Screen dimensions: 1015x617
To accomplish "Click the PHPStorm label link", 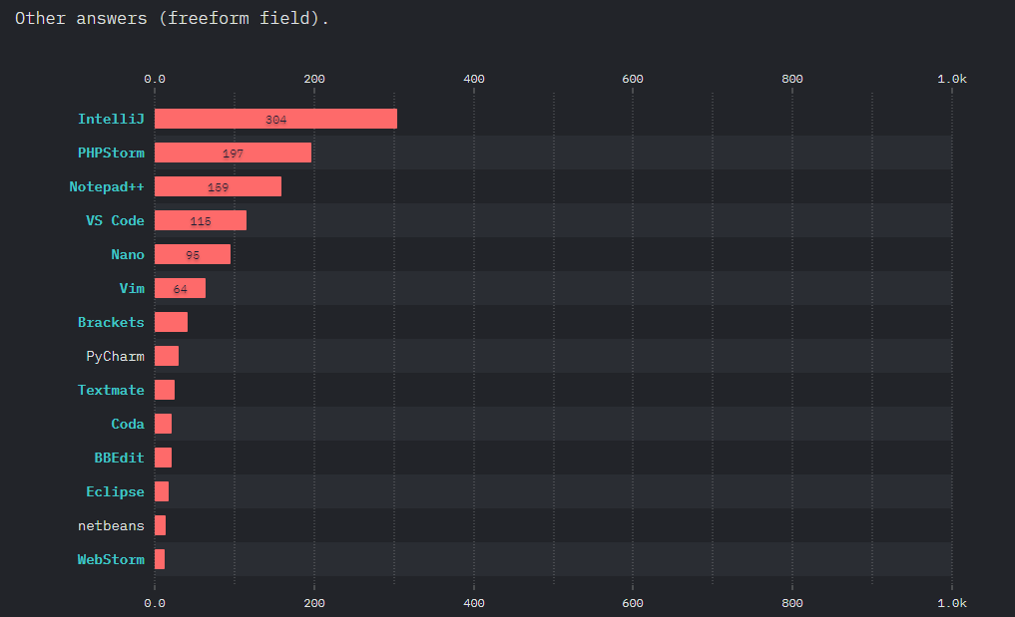I will click(111, 153).
